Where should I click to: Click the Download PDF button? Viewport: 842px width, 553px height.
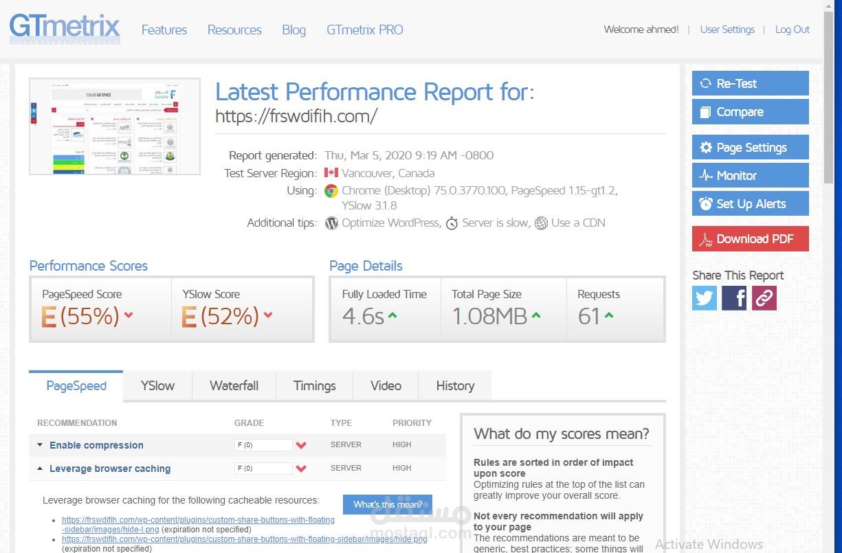tap(751, 239)
